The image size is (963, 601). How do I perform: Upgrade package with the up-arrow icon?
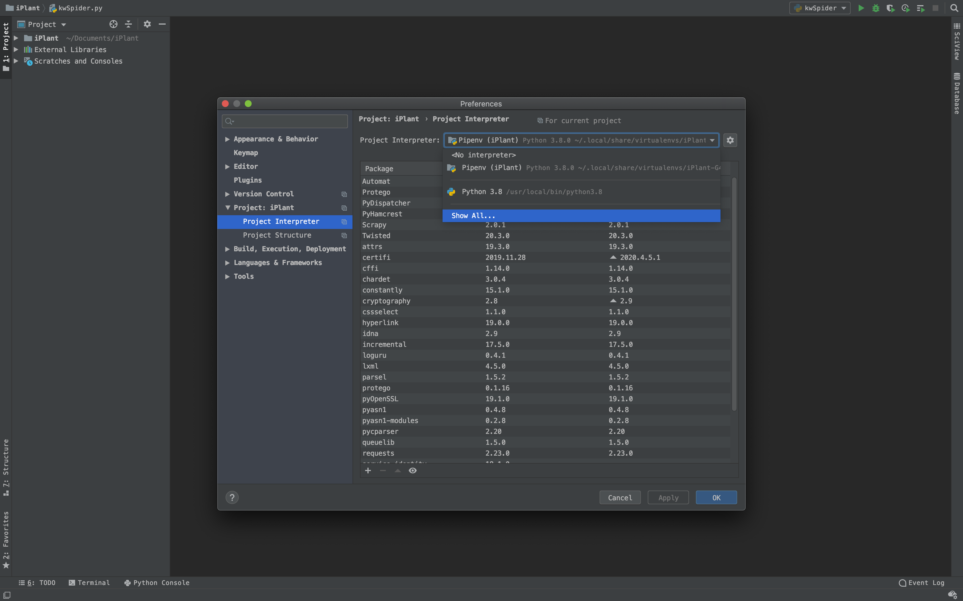398,470
